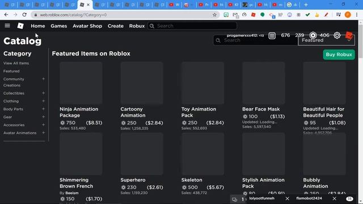
Task: Open the Games nav item
Action: 59,26
